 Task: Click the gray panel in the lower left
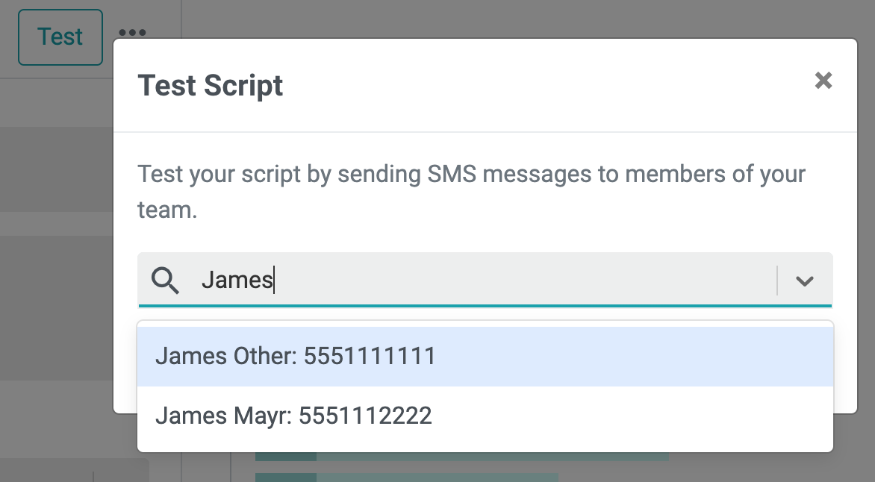[x=74, y=470]
